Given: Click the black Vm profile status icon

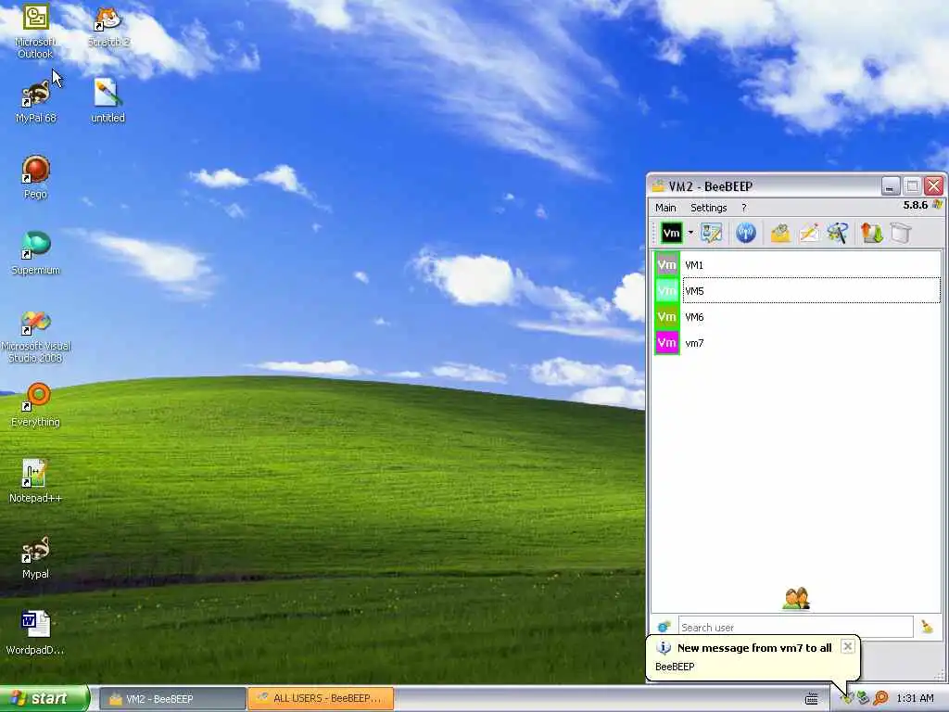Looking at the screenshot, I should [671, 233].
